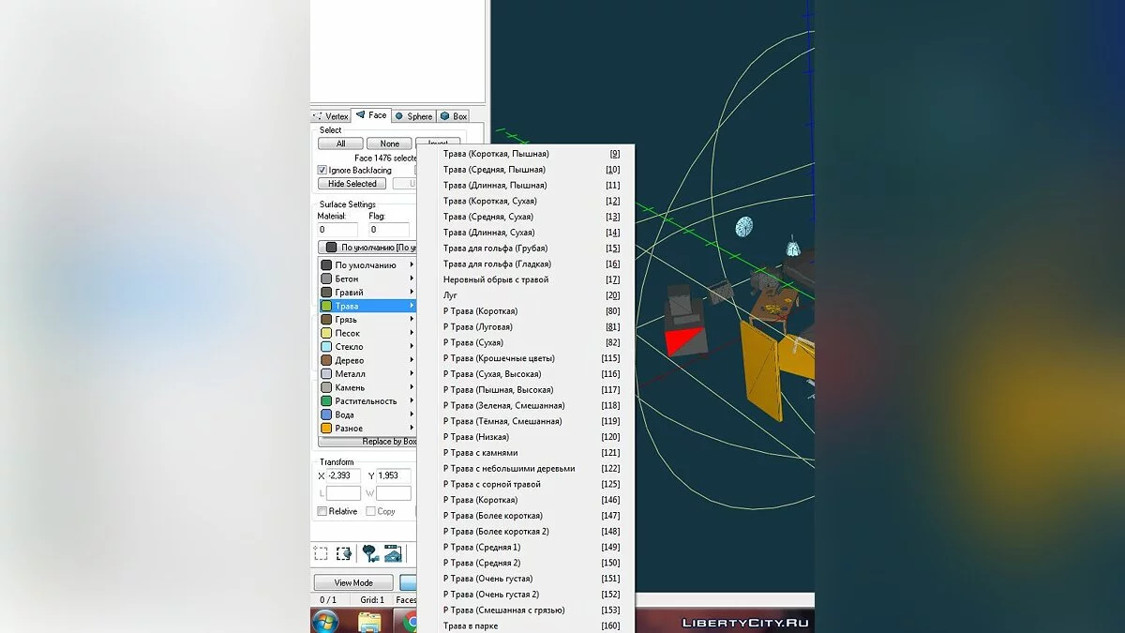Switch to the Box tab
The height and width of the screenshot is (633, 1125).
pyautogui.click(x=454, y=116)
